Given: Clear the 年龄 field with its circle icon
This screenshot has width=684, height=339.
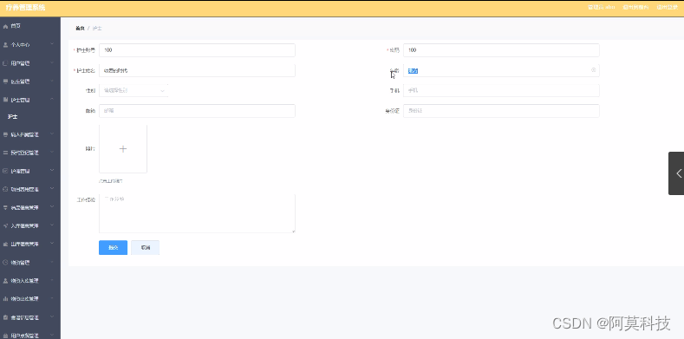Looking at the screenshot, I should tap(593, 70).
